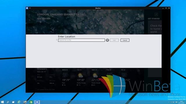
Task: Click the MSN Weather label
Action: (44, 18)
